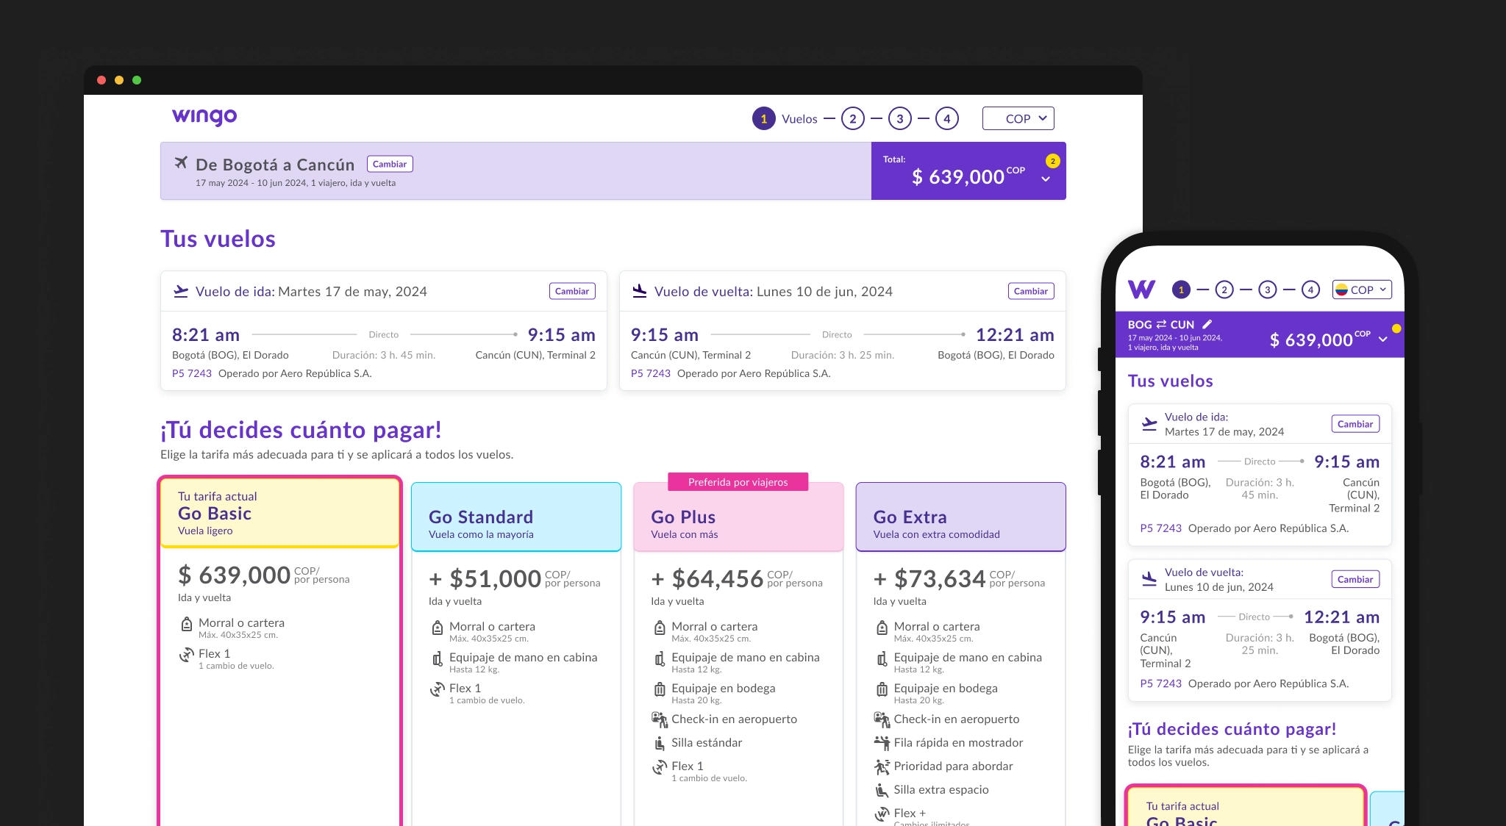
Task: Expand the desktop total price chevron
Action: tap(1046, 179)
